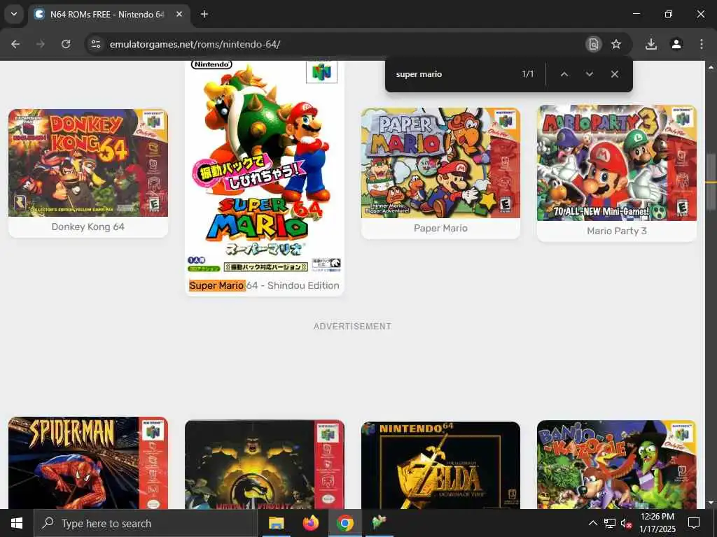Open the Banjo-Kazooie game cover

point(616,464)
